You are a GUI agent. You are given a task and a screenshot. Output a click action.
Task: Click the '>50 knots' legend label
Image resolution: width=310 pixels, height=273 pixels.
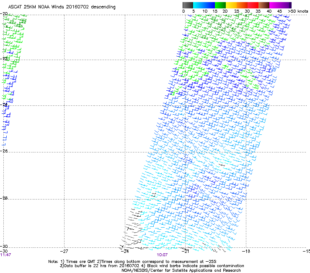click(x=298, y=11)
